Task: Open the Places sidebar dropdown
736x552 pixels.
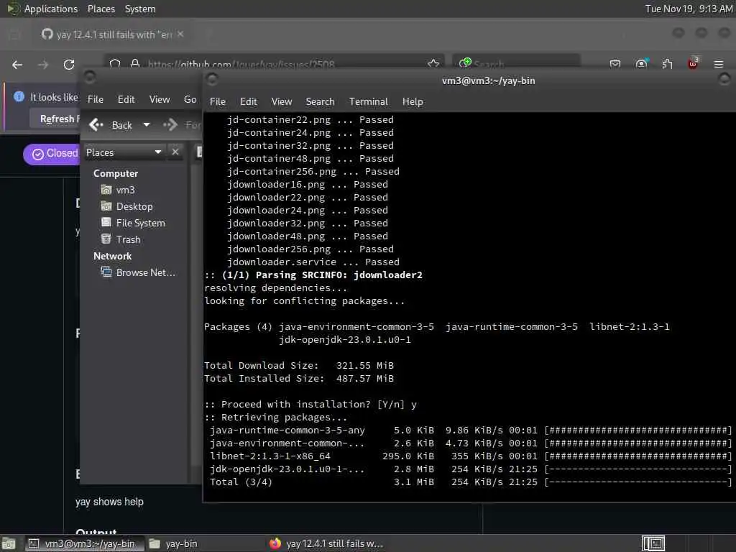Action: (x=124, y=152)
